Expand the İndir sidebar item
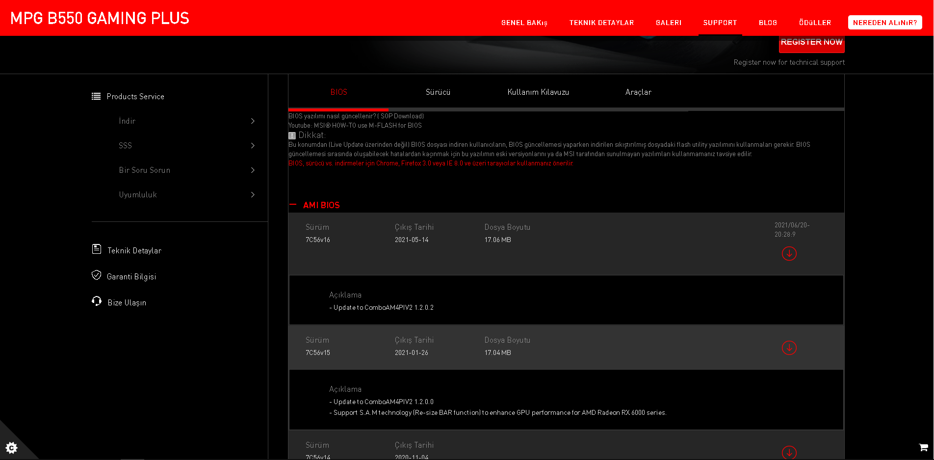Screen dimensions: 934x460 [x=253, y=121]
